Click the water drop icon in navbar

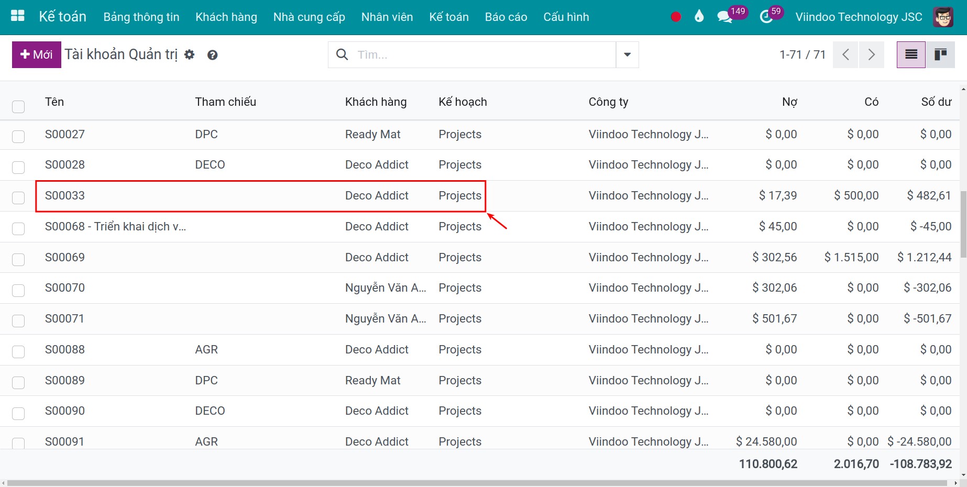click(699, 17)
